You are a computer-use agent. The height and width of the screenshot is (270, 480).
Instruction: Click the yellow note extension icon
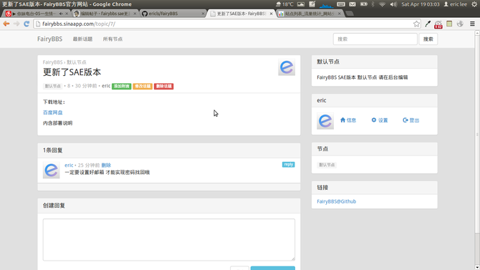click(x=449, y=24)
